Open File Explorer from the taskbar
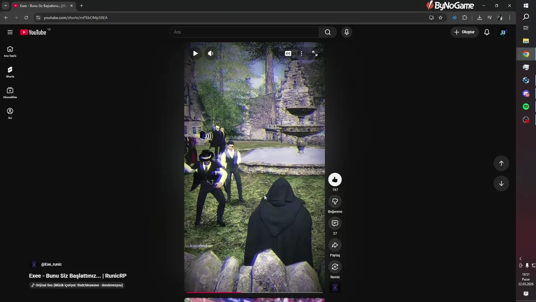Viewport: 536px width, 302px height. click(526, 41)
